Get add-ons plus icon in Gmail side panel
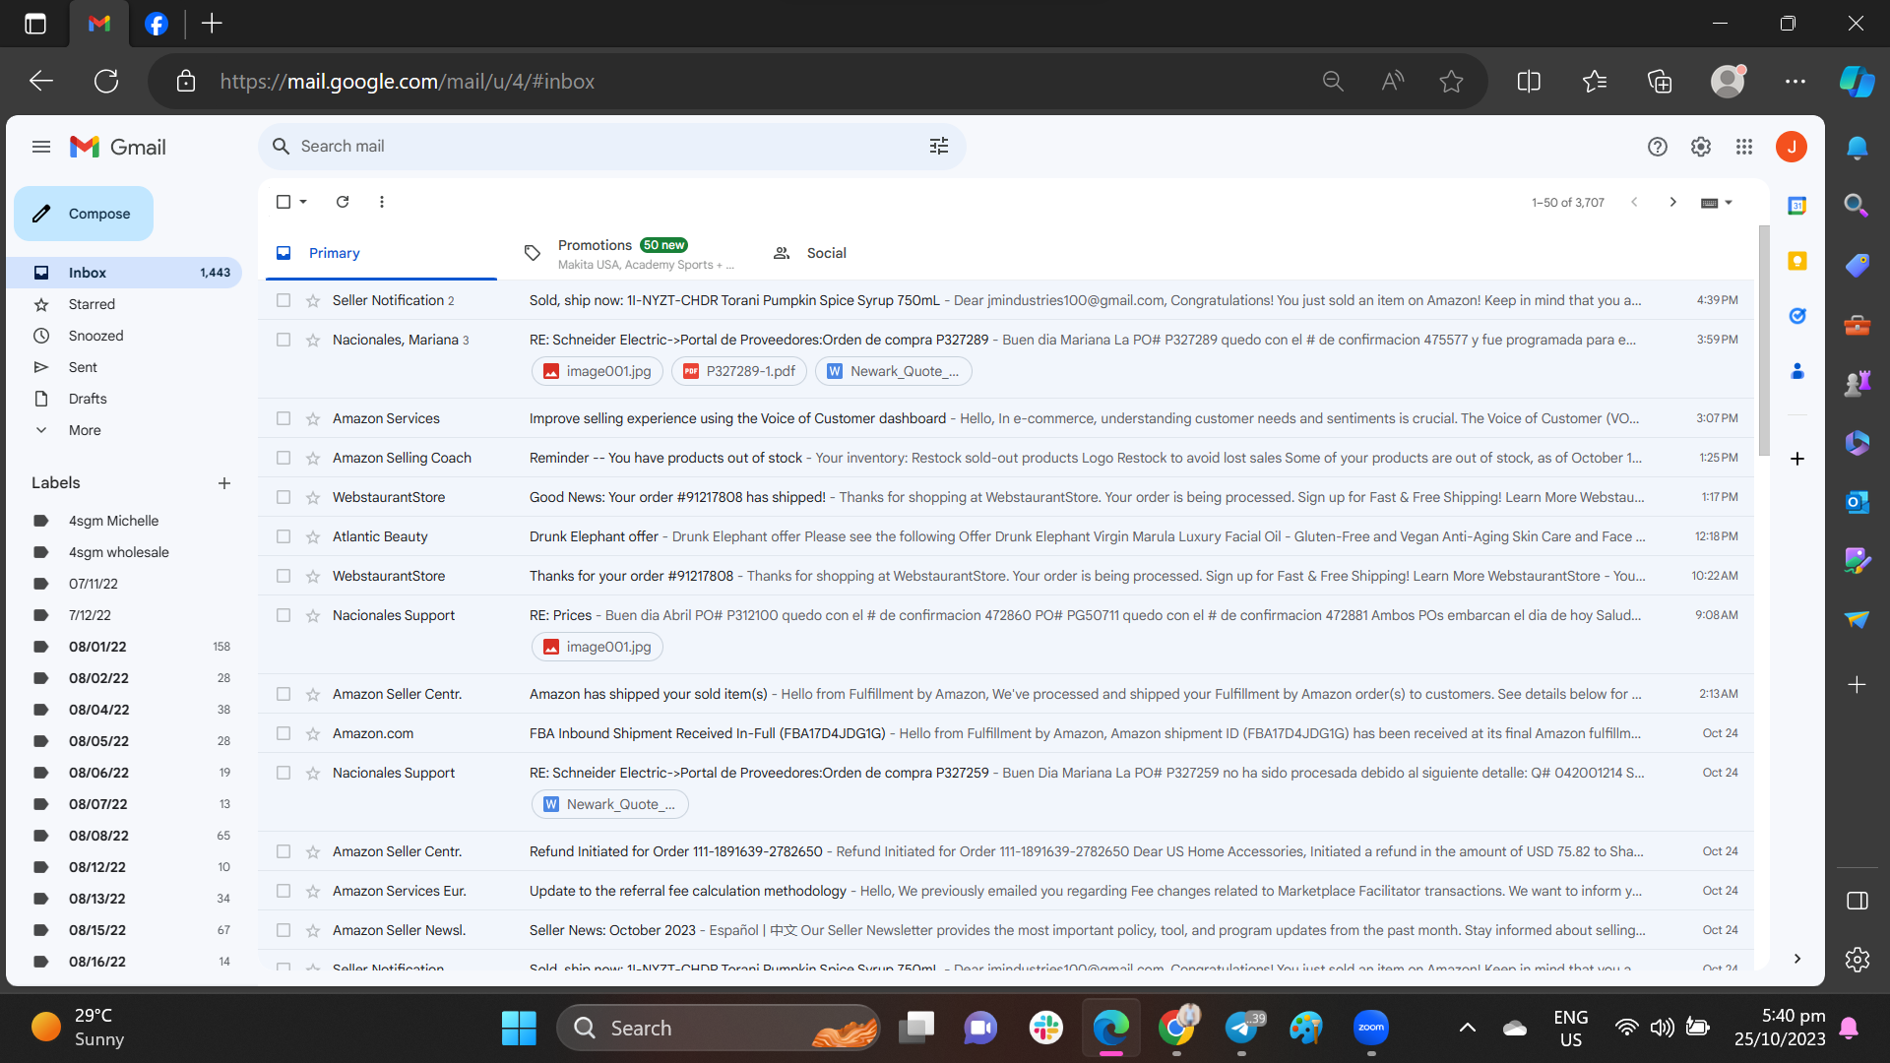The width and height of the screenshot is (1890, 1063). click(x=1796, y=459)
